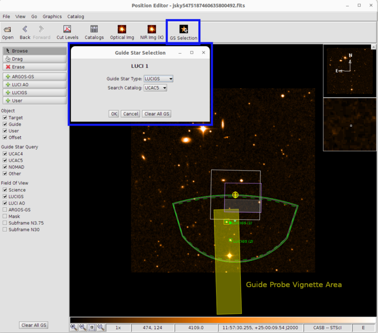The image size is (378, 333).
Task: Click the compass overview thumbnail
Action: pyautogui.click(x=350, y=69)
